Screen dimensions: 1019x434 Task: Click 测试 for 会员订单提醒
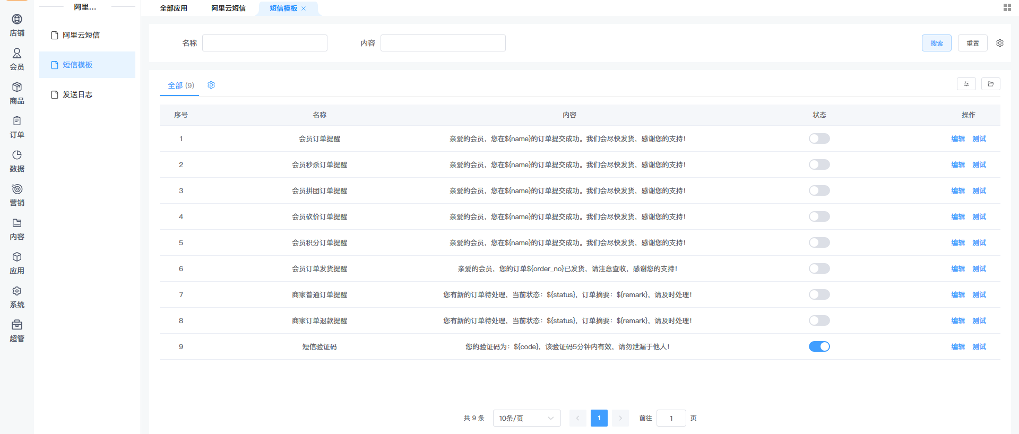coord(979,138)
